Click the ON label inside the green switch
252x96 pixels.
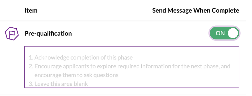tap(220, 33)
